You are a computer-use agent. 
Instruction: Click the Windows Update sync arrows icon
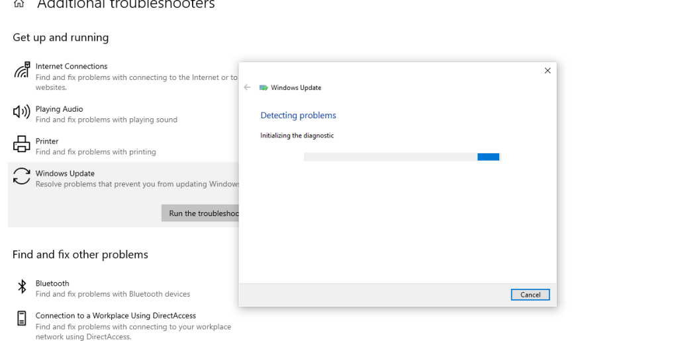pyautogui.click(x=22, y=176)
